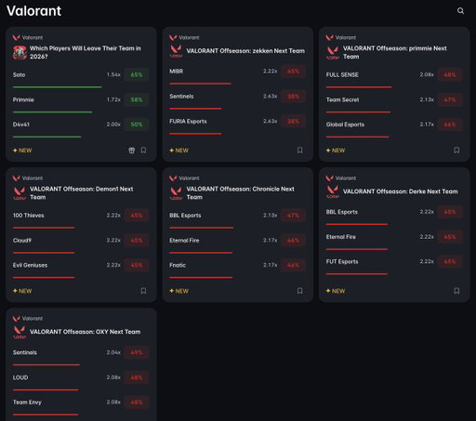This screenshot has height=421, width=476.
Task: Open 'VALORANT Offseason: zekken Next Team' market
Action: 245,51
